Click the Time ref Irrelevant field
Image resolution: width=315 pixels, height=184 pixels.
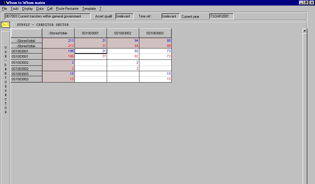click(x=170, y=16)
